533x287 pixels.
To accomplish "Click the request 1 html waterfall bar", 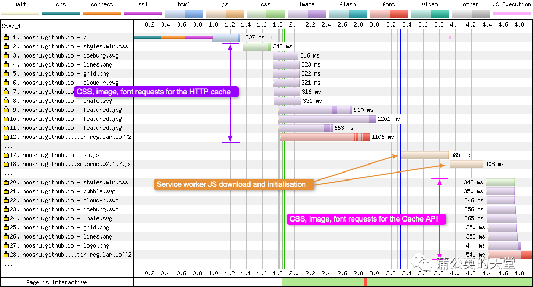I will coord(227,37).
